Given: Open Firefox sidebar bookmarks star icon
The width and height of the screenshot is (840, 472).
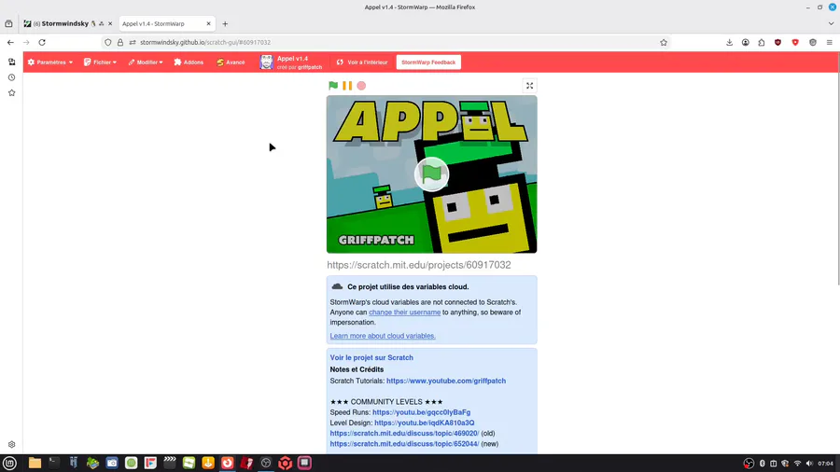Looking at the screenshot, I should coord(12,93).
